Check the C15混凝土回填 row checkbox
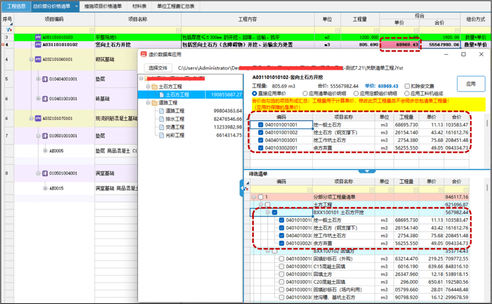 [x=282, y=267]
